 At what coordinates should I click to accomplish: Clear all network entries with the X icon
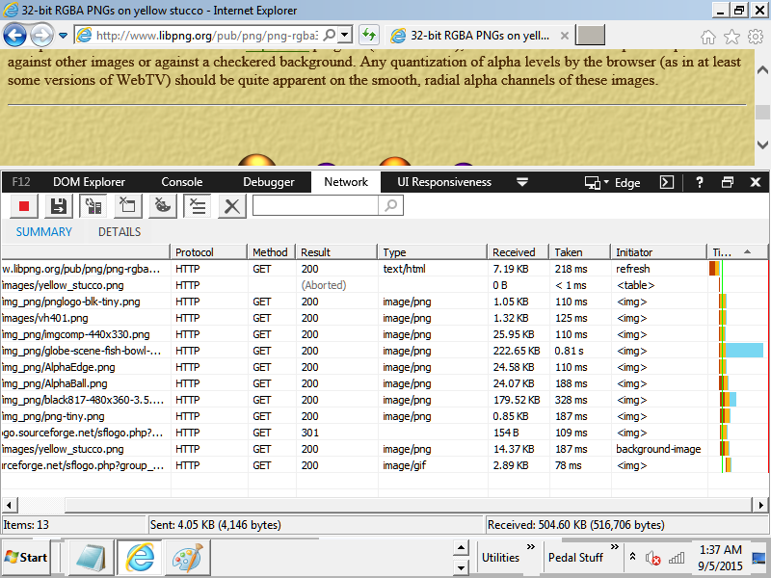231,206
